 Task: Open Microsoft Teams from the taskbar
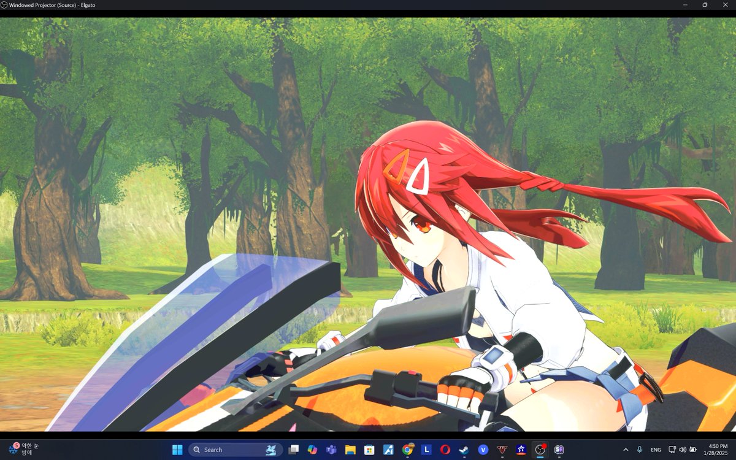pyautogui.click(x=331, y=450)
